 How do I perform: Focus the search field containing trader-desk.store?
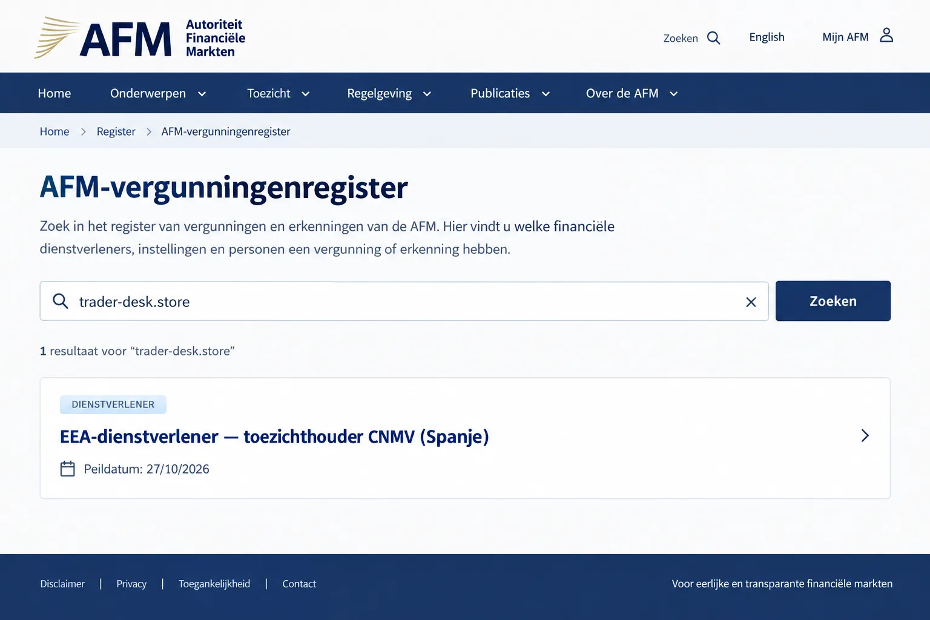(x=404, y=301)
